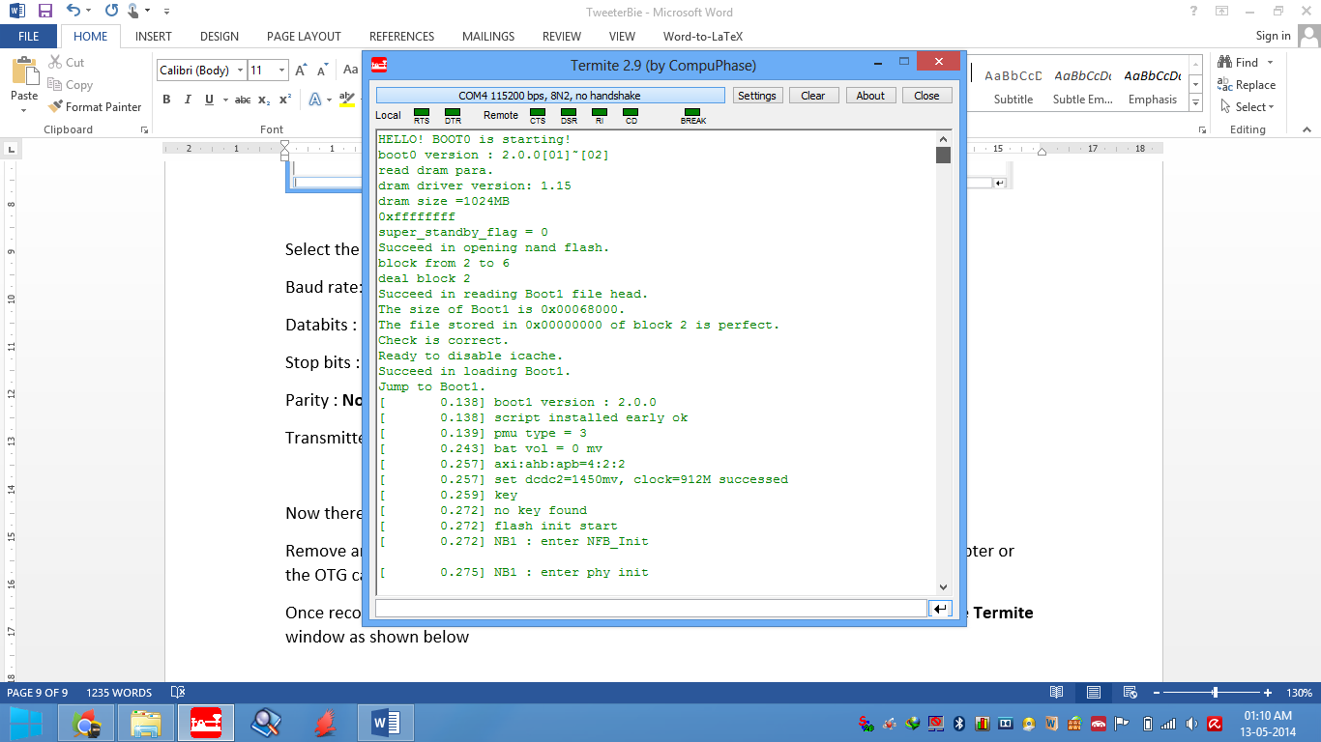1321x742 pixels.
Task: Click Termite's Close port button
Action: [x=926, y=96]
